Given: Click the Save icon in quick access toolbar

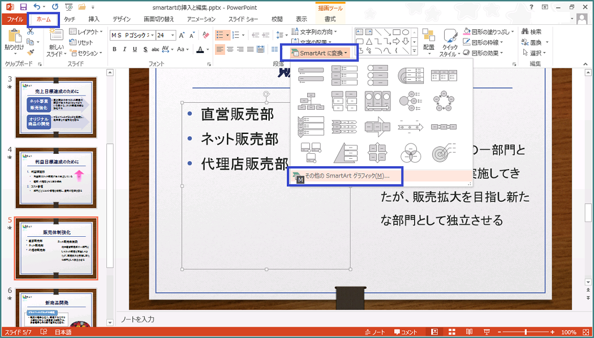Looking at the screenshot, I should coord(23,7).
